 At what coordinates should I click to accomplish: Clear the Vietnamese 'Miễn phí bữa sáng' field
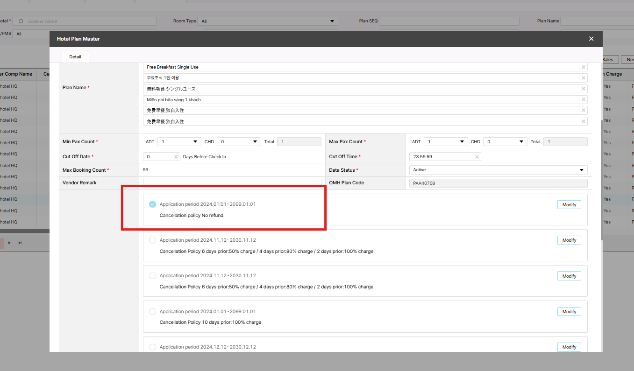click(x=583, y=100)
